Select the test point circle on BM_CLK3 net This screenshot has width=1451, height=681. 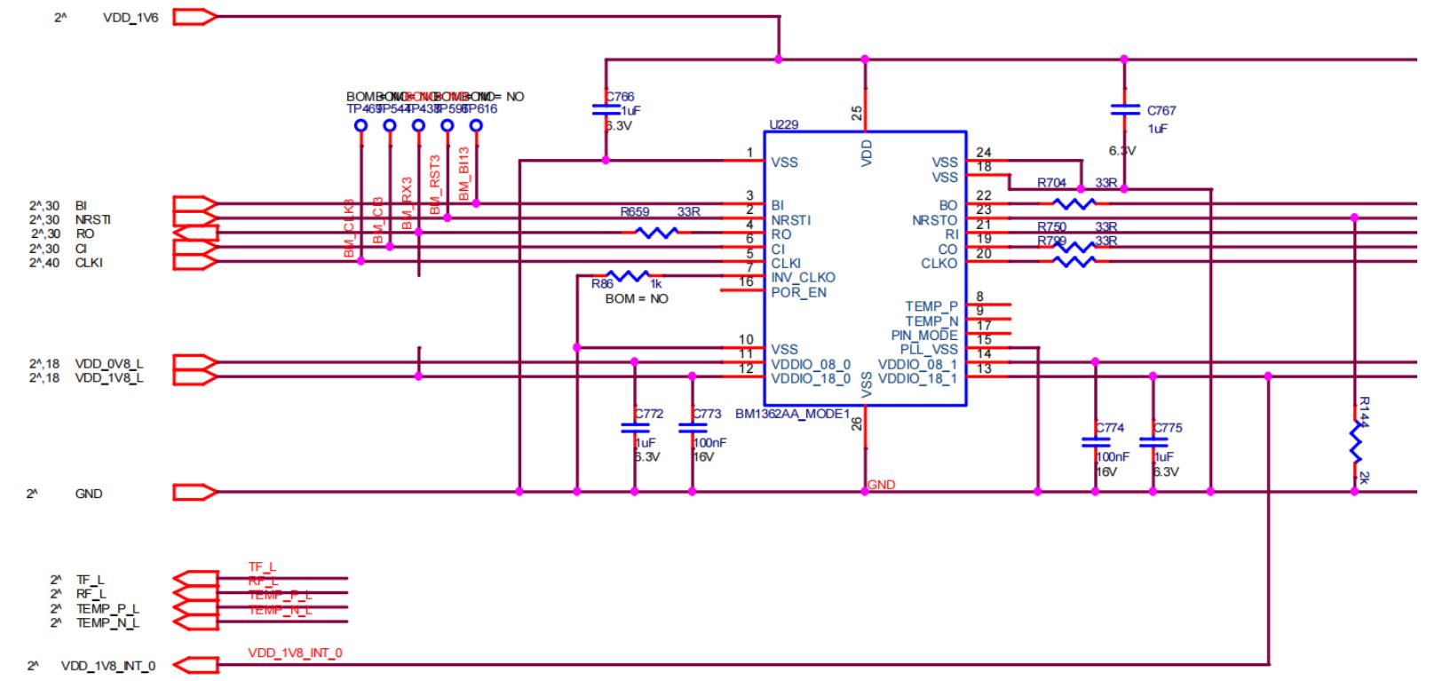pos(361,125)
